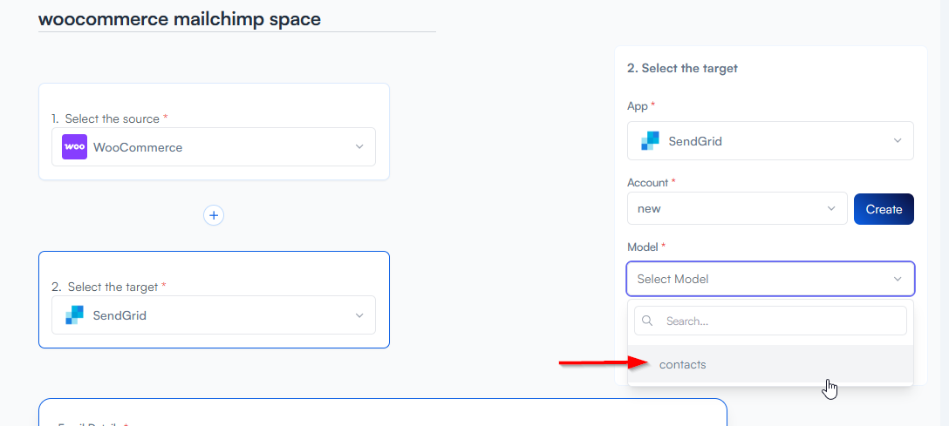
Task: Expand the WooCommerce source dropdown arrow
Action: tap(359, 147)
